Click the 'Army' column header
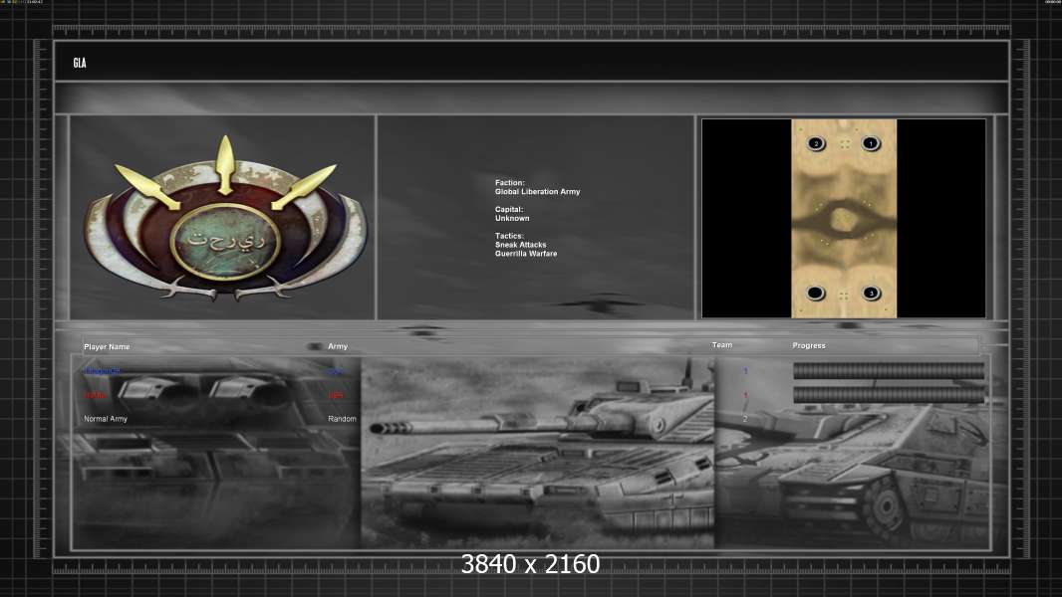 point(338,346)
